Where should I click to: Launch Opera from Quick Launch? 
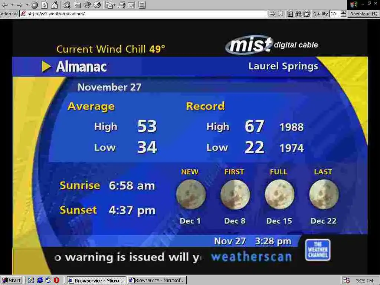56,281
